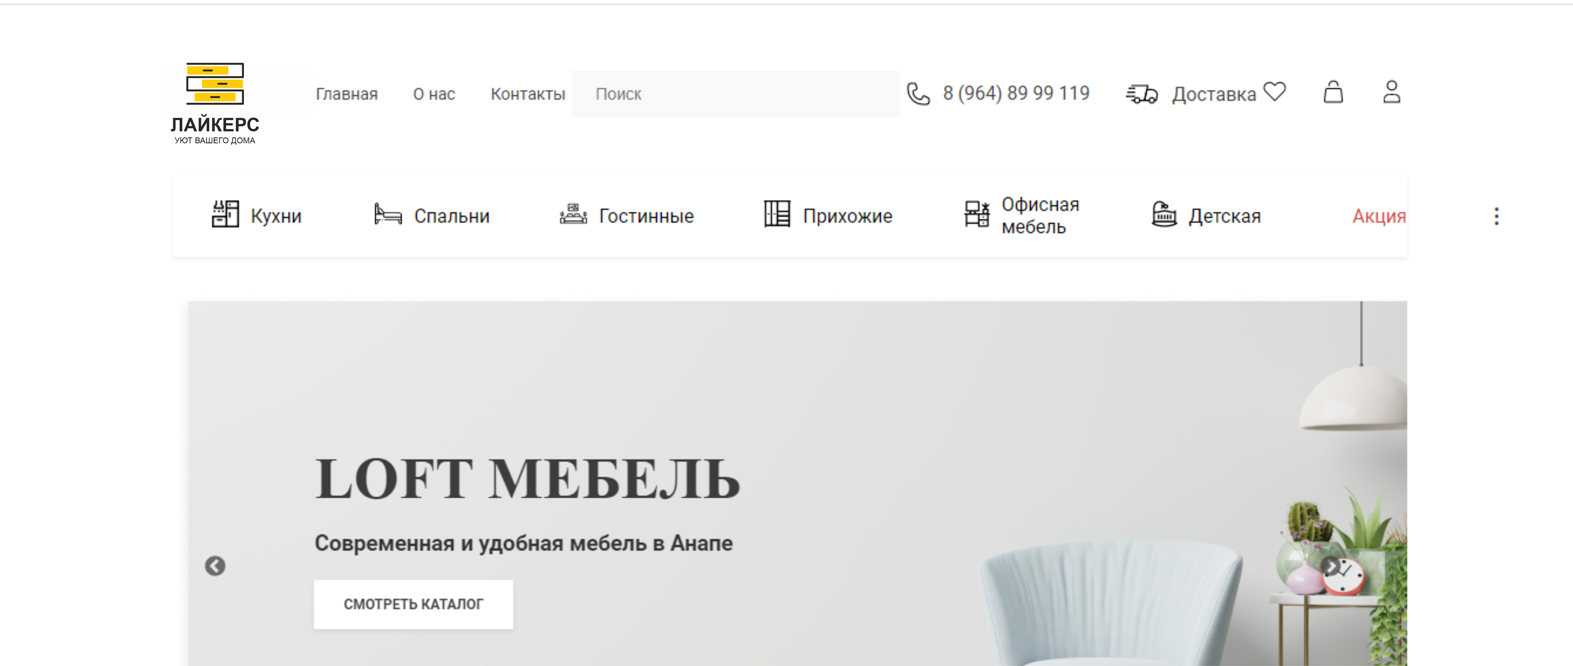The image size is (1573, 666).
Task: Click the Прихожие wardrobe icon
Action: click(x=777, y=214)
